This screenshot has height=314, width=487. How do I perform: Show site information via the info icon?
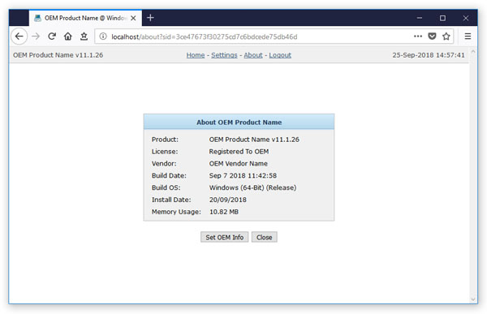click(103, 37)
